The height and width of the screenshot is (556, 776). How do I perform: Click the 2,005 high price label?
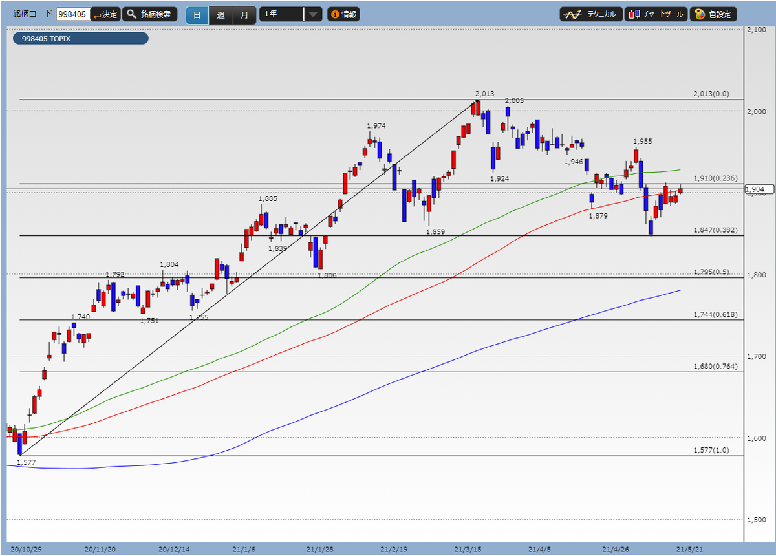pyautogui.click(x=514, y=100)
